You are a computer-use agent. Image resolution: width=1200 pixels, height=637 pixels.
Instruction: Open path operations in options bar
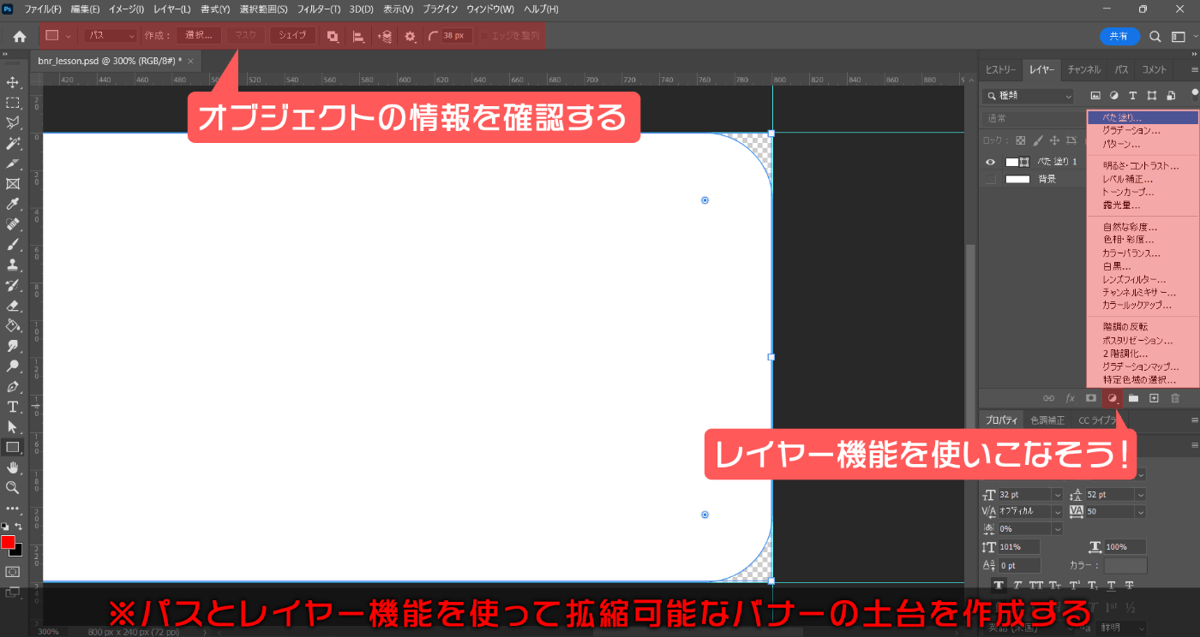coord(333,36)
